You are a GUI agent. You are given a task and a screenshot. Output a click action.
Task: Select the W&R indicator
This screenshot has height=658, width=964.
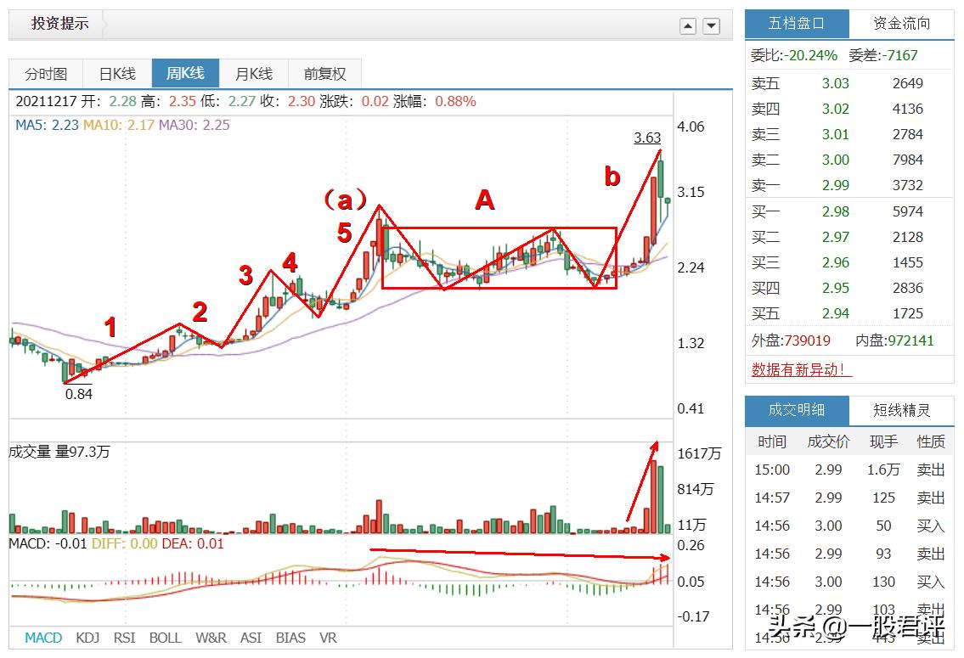tap(211, 638)
